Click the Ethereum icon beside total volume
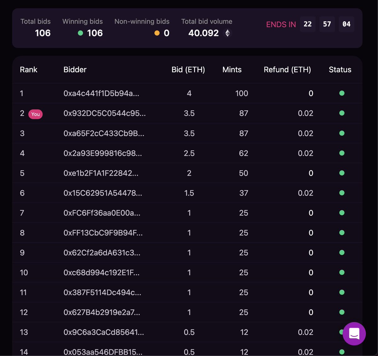Image resolution: width=378 pixels, height=356 pixels. point(227,33)
